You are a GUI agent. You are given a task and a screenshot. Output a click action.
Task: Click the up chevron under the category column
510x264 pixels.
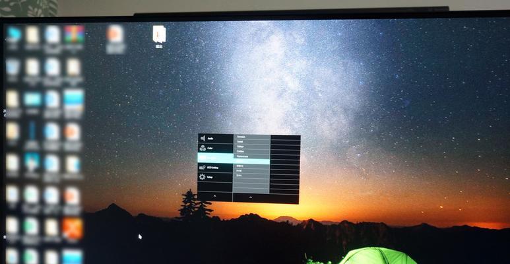click(x=214, y=196)
